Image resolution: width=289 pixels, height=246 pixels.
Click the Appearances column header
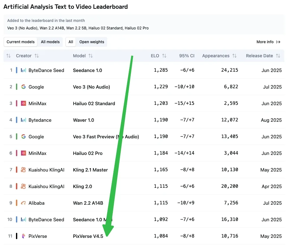216,56
